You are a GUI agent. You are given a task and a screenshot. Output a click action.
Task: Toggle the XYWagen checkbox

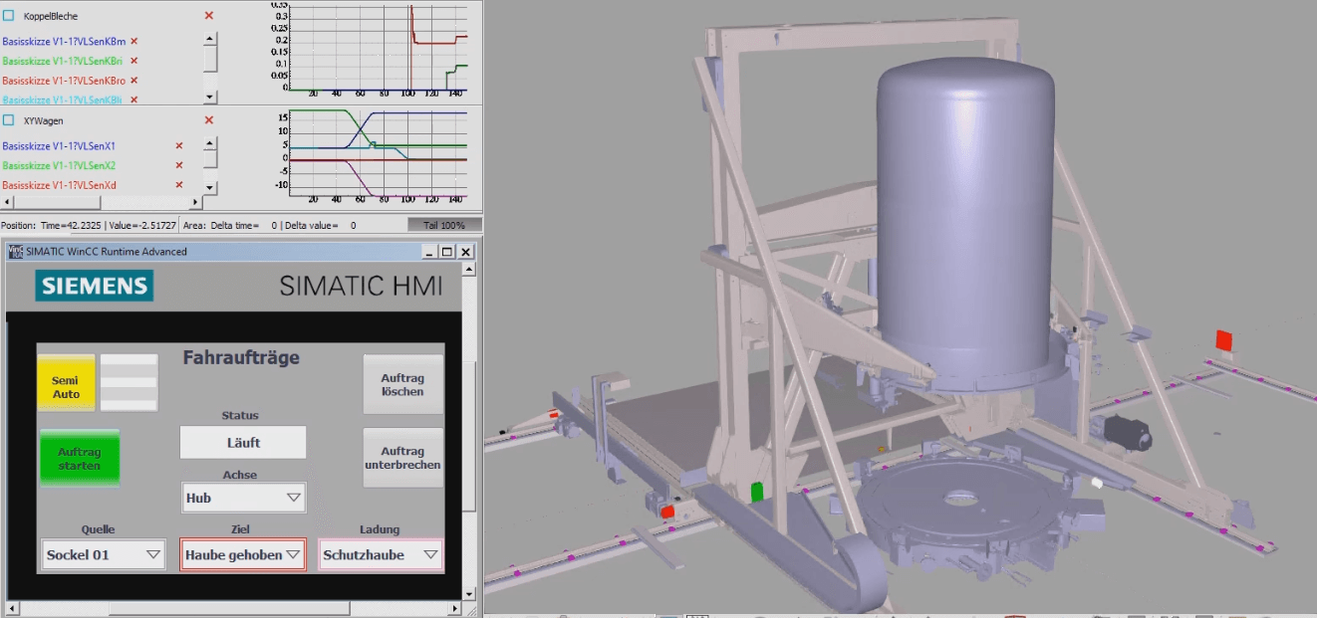pos(9,120)
